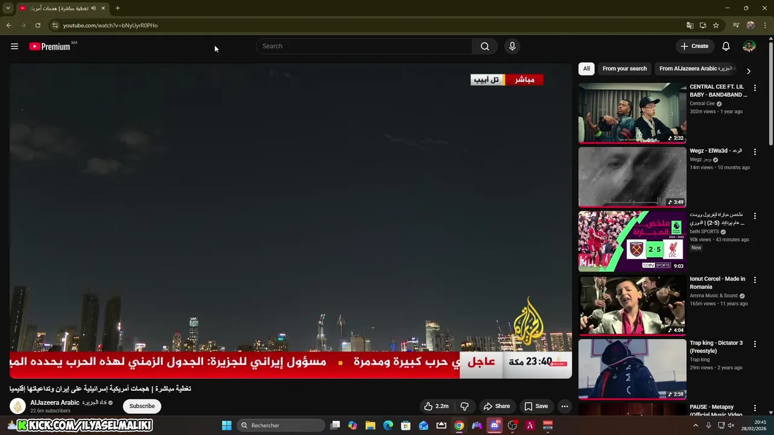Viewport: 774px width, 435px height.
Task: Open options for Trap king video
Action: tap(755, 344)
